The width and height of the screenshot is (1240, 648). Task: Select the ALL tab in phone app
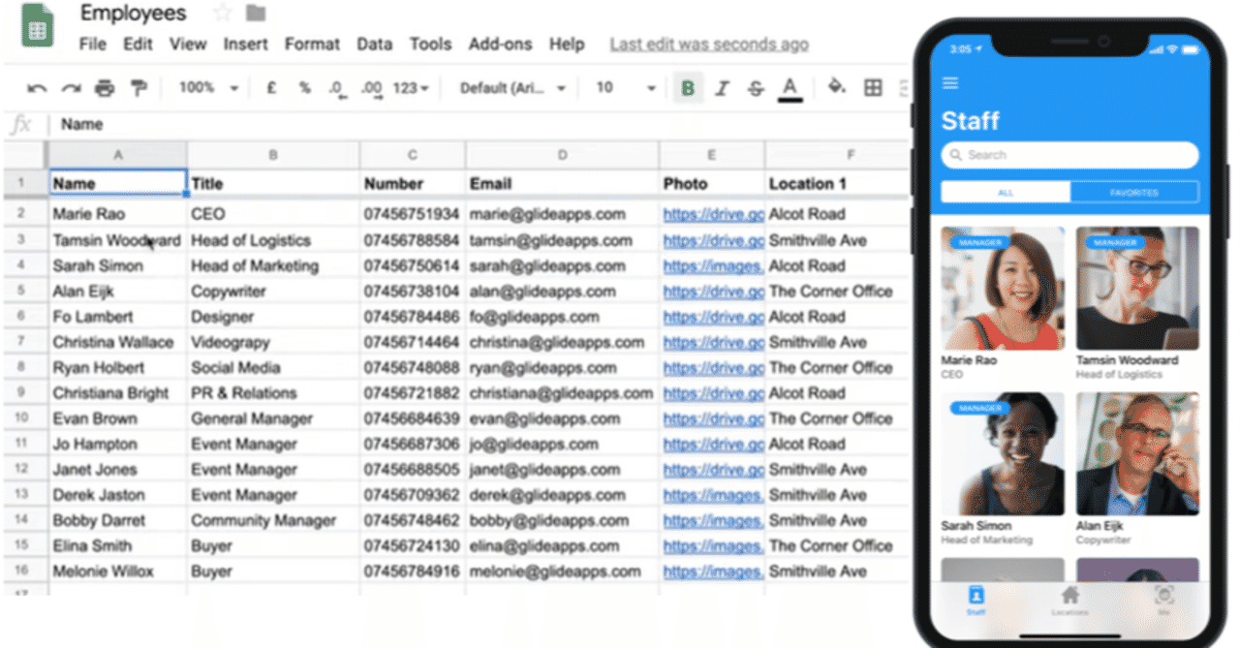[1006, 193]
